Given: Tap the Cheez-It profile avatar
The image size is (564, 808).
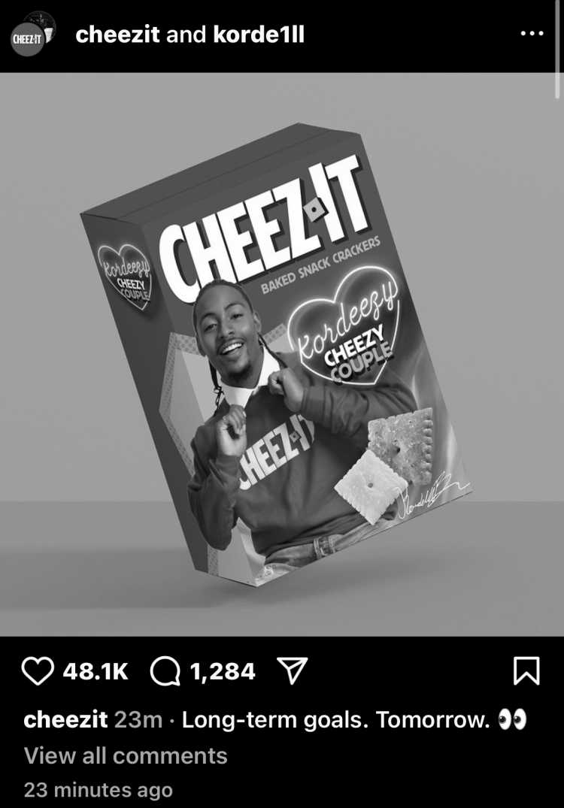Looking at the screenshot, I should point(32,35).
